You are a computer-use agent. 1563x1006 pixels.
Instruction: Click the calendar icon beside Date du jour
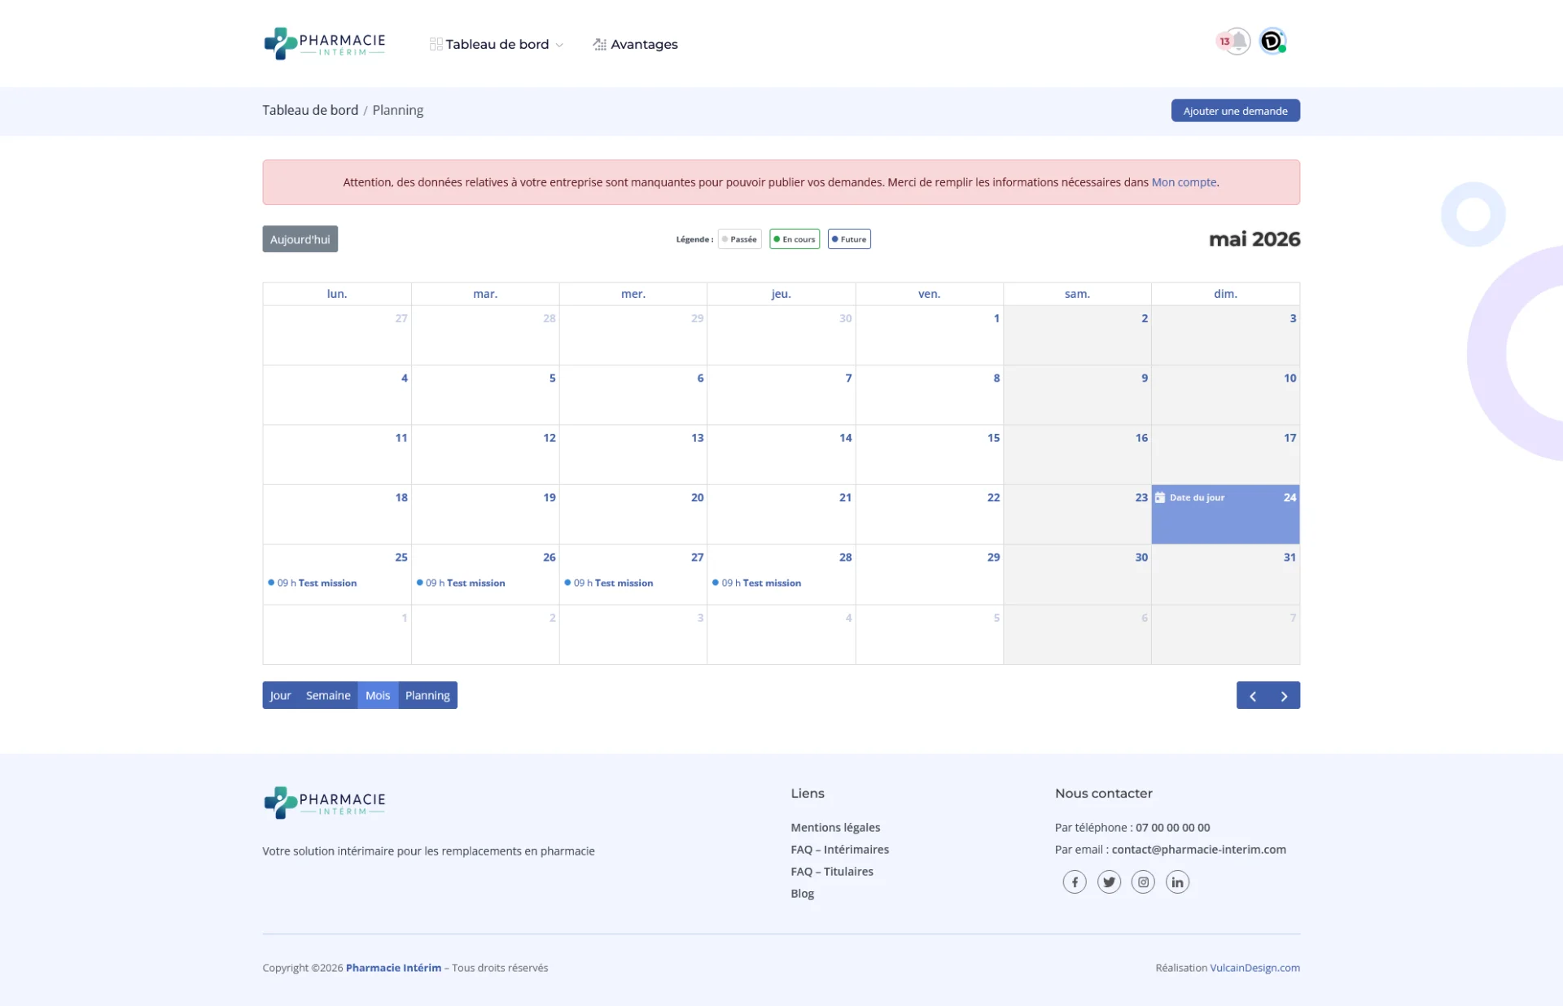[1160, 497]
